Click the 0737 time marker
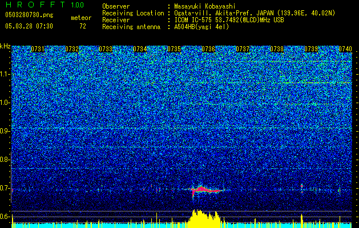The width and height of the screenshot is (359, 228). pos(243,49)
